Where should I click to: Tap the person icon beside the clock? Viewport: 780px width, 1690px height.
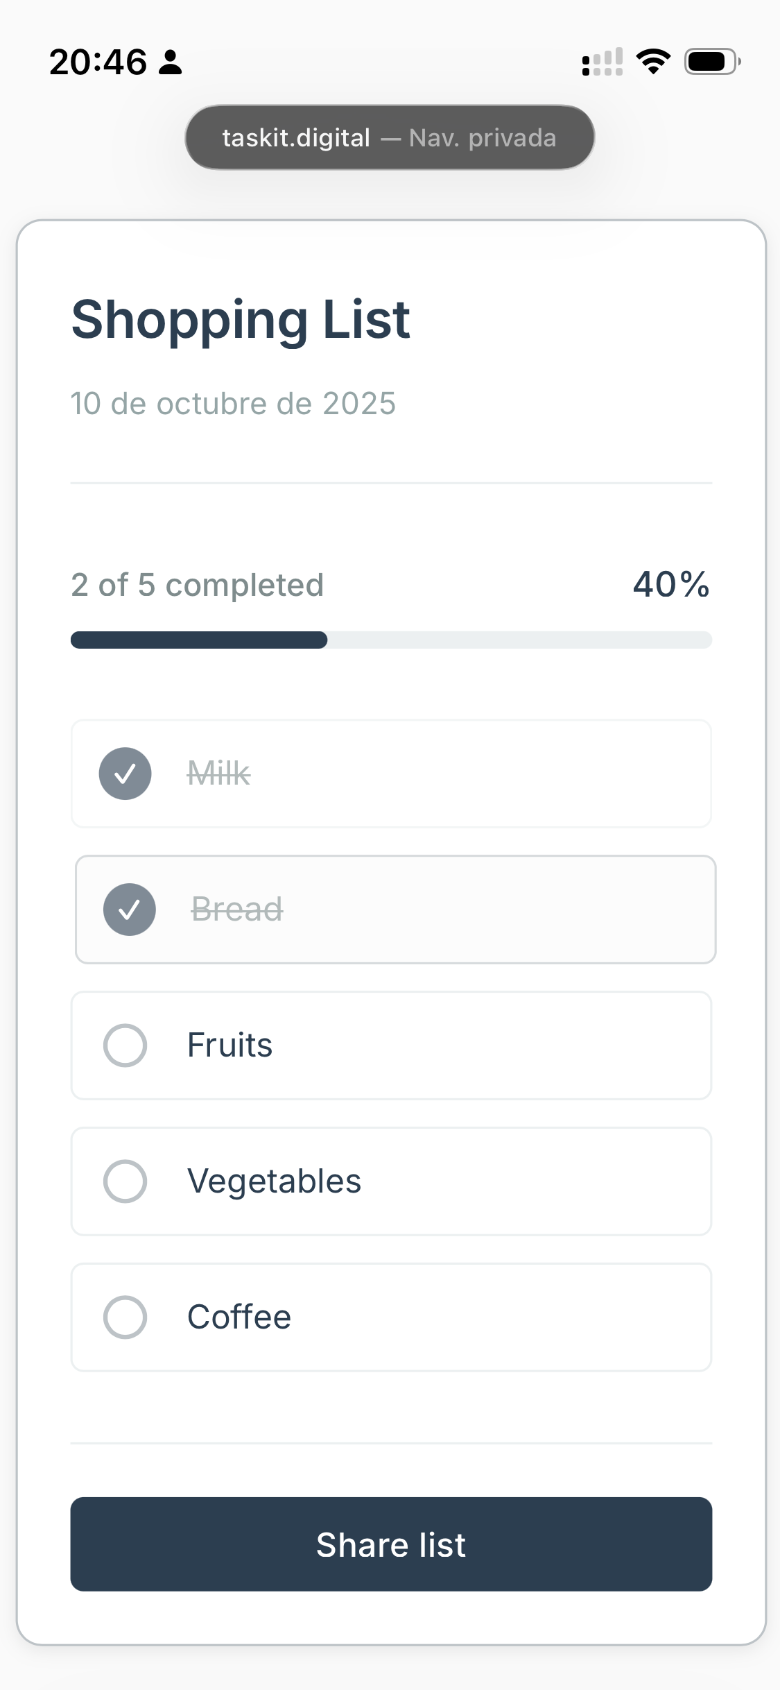pos(171,62)
